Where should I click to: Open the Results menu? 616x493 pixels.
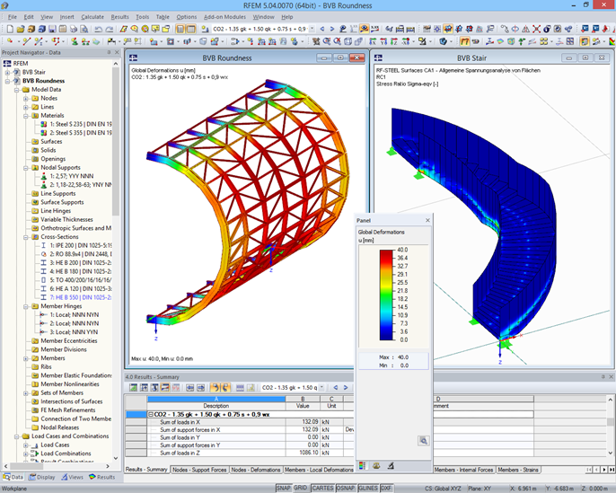click(x=119, y=17)
